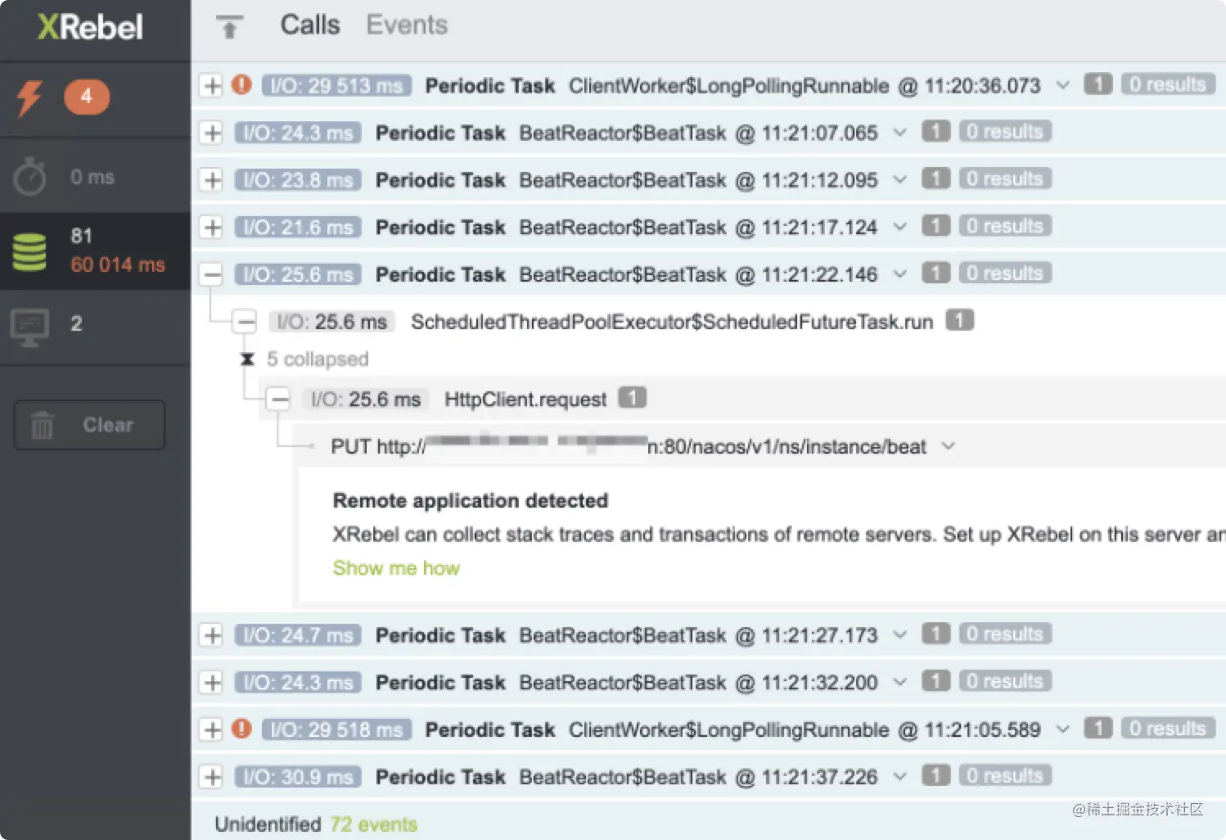
Task: Click the XRebel logo
Action: pos(90,27)
